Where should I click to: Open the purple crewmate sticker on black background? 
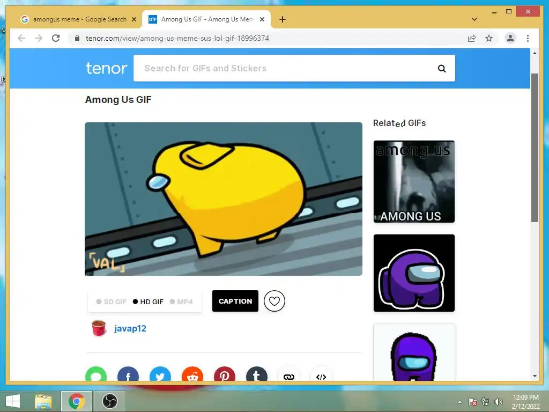click(414, 273)
